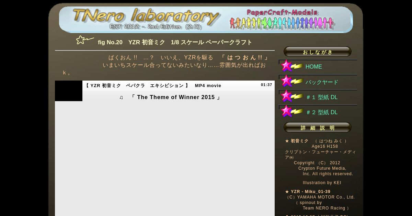Open the #1 型紙 DL link
The image size is (412, 216).
coord(322,97)
